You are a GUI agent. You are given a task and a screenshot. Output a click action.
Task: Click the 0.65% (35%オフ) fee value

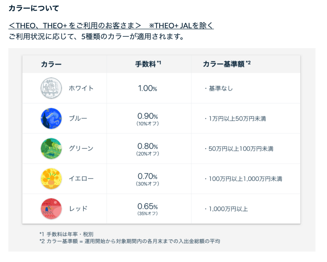click(148, 209)
